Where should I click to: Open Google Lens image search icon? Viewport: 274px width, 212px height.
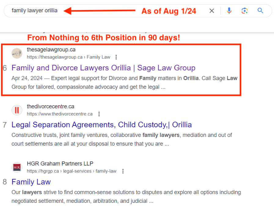(x=244, y=11)
